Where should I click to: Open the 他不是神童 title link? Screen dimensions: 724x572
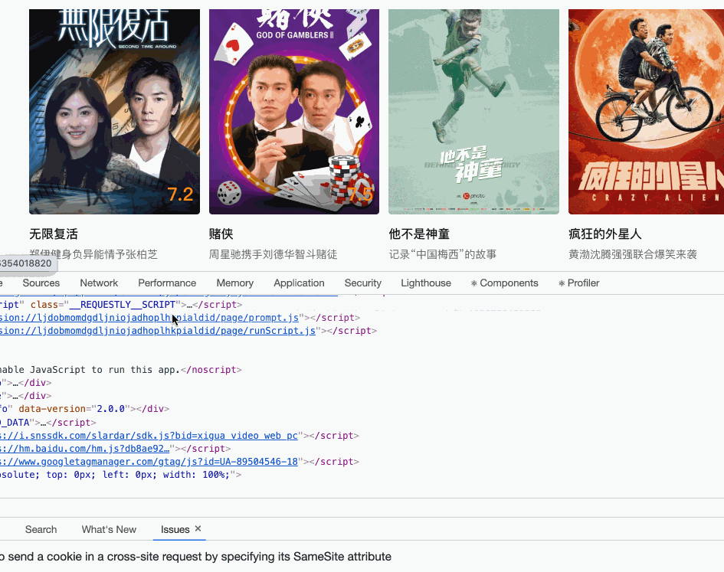(x=419, y=234)
